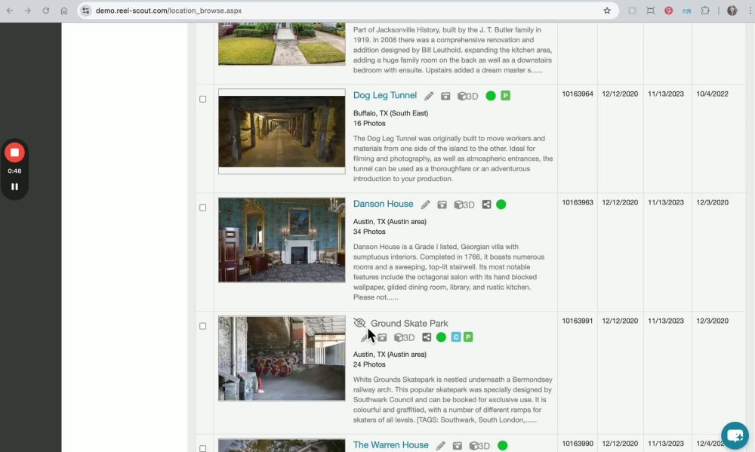View site information icon in address bar
Image resolution: width=755 pixels, height=452 pixels.
click(86, 11)
